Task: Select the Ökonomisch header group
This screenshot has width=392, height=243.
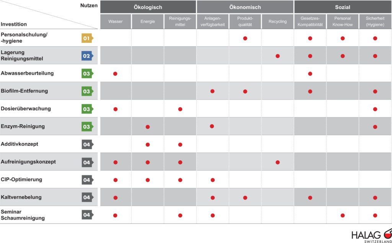Action: click(245, 7)
